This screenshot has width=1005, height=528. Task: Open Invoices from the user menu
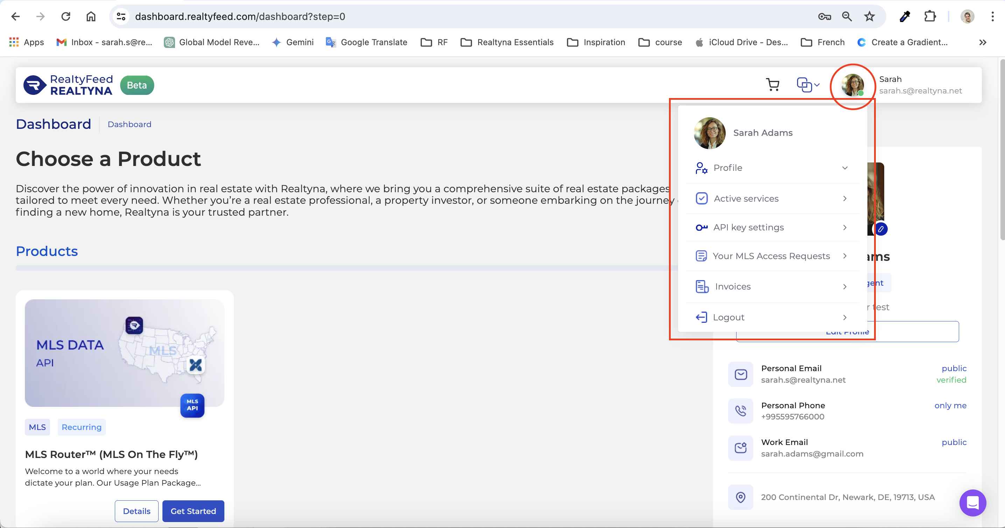click(773, 286)
